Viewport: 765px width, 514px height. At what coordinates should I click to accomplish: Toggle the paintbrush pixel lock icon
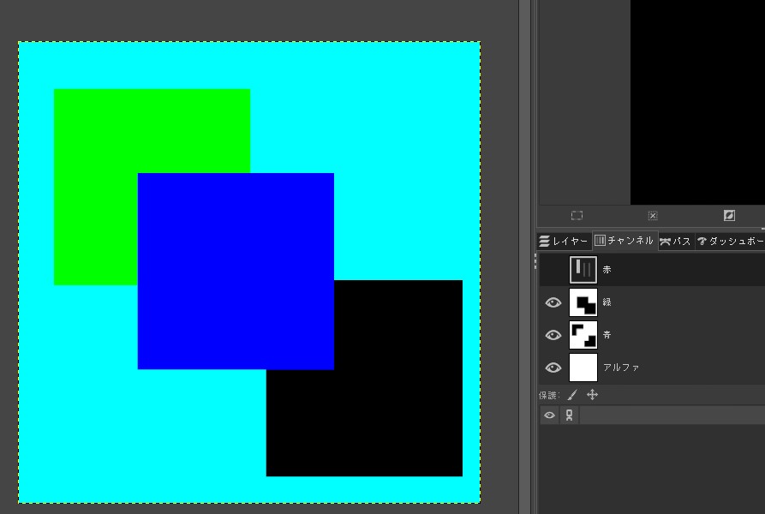click(572, 395)
